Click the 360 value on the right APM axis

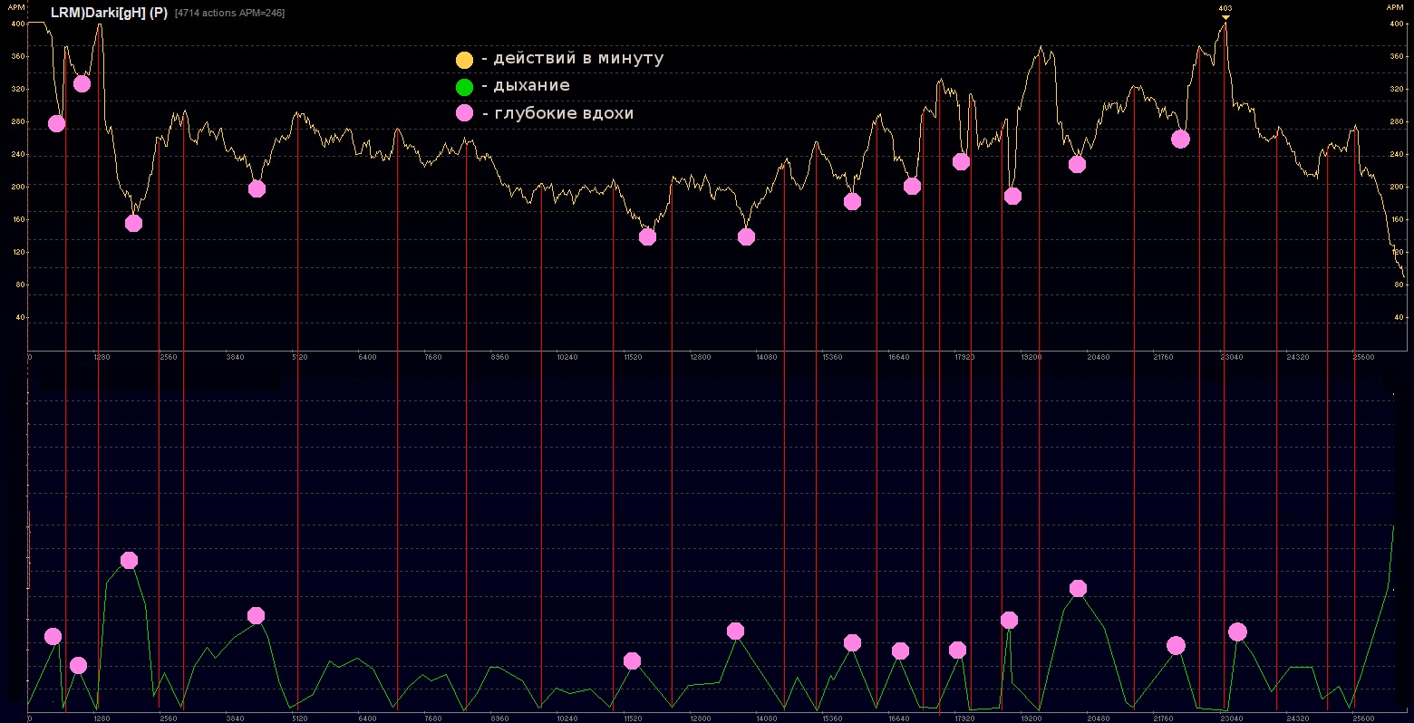click(x=1396, y=56)
